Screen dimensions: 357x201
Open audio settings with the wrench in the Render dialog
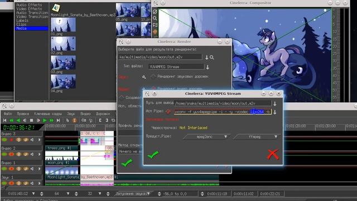click(144, 77)
